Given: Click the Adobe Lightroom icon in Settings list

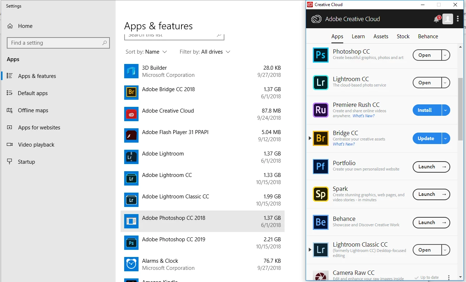Looking at the screenshot, I should 131,157.
